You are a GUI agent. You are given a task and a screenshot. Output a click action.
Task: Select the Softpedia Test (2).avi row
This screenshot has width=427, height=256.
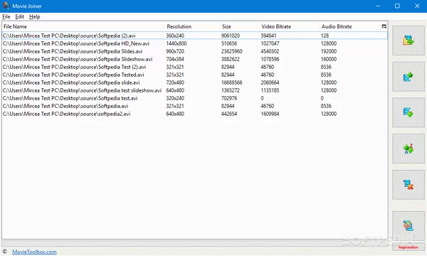pyautogui.click(x=195, y=67)
